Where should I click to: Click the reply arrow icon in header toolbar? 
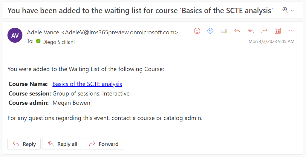point(237,31)
